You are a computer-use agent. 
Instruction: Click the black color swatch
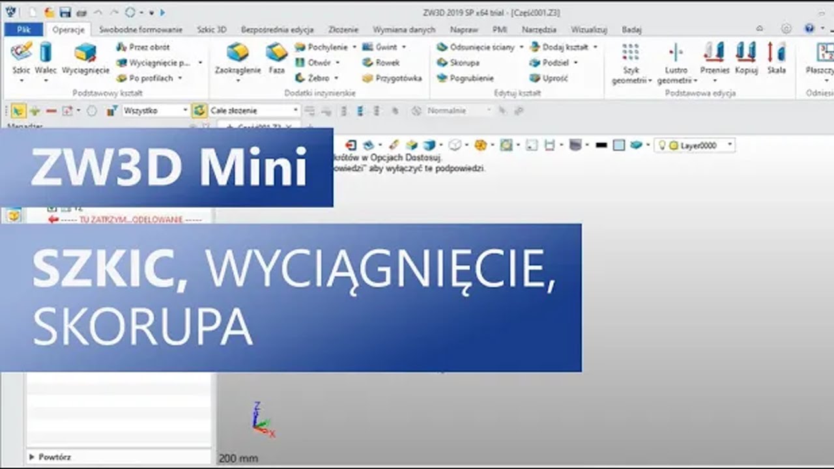click(x=601, y=145)
